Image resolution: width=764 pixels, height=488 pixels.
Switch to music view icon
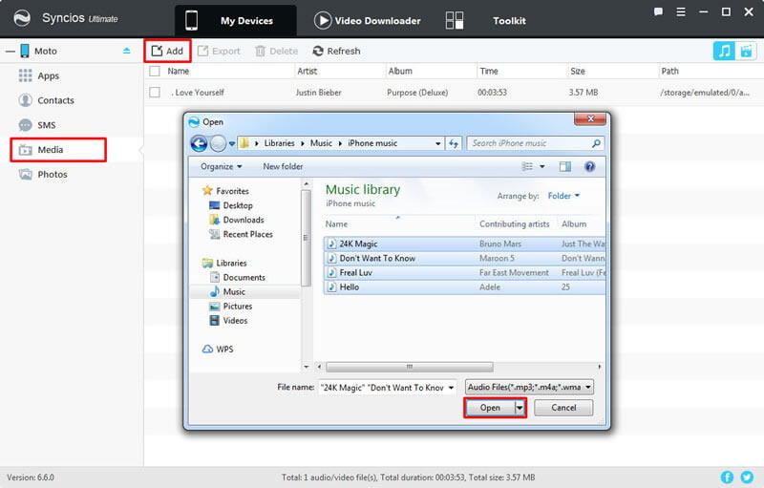coord(723,51)
